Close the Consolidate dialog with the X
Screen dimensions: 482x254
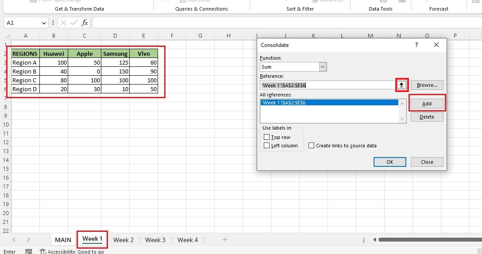tap(436, 45)
